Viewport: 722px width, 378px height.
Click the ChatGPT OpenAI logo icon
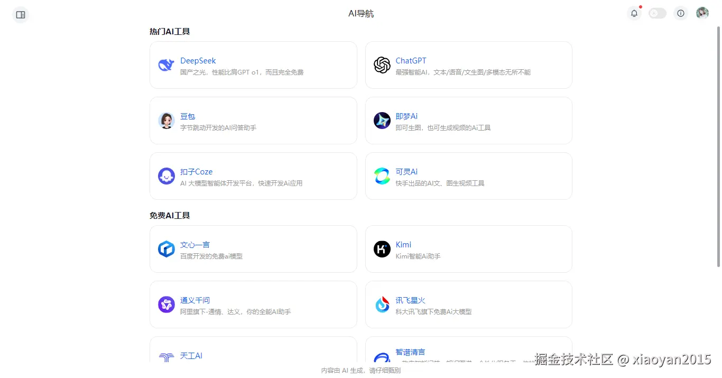[382, 65]
